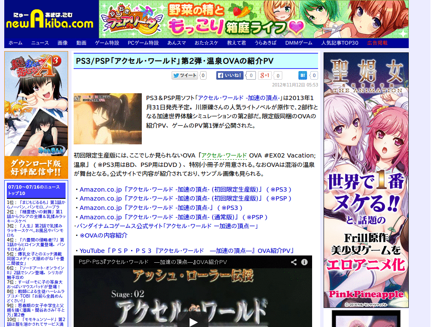This screenshot has height=327, width=436.
Task: Open Amazon 初回限定生産版 (※PS3) link
Action: tap(186, 189)
